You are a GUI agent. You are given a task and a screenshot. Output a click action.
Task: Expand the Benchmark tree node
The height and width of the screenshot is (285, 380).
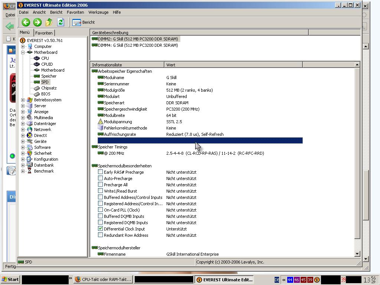(23, 171)
